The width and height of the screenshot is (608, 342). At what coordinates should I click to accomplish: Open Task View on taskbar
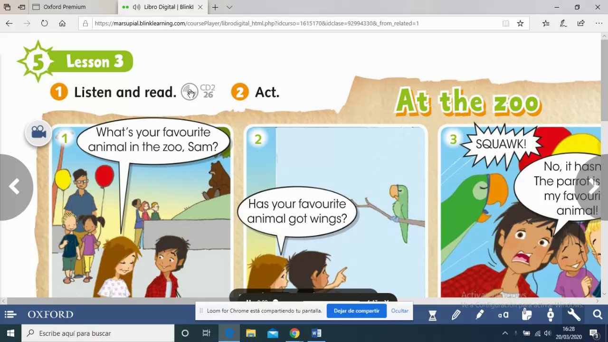(206, 333)
